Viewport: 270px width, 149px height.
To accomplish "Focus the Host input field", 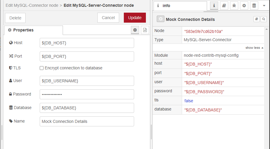I will (x=87, y=43).
